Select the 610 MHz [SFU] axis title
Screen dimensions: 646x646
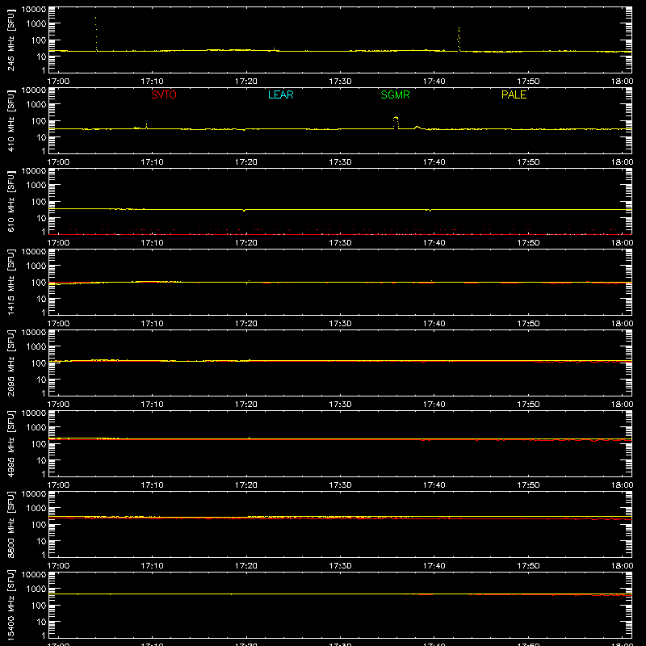click(x=11, y=201)
